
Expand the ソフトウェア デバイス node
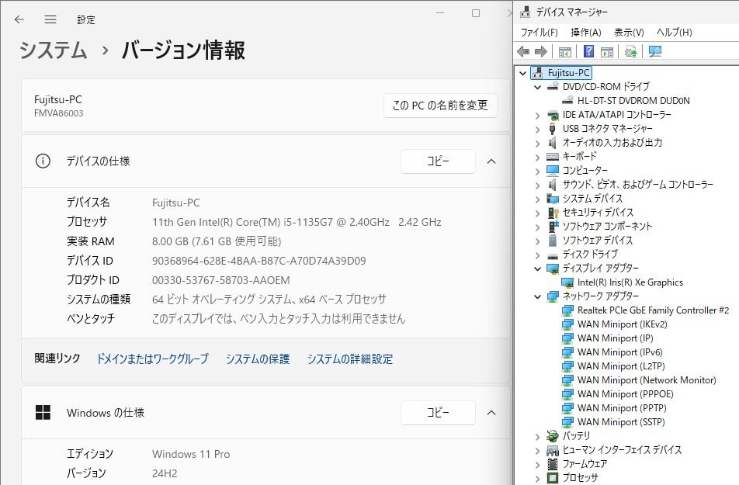538,241
